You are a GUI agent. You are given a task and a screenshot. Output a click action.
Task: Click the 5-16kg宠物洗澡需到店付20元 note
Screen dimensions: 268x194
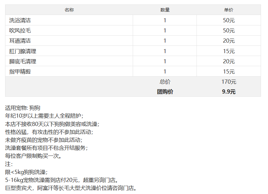tap(62, 180)
